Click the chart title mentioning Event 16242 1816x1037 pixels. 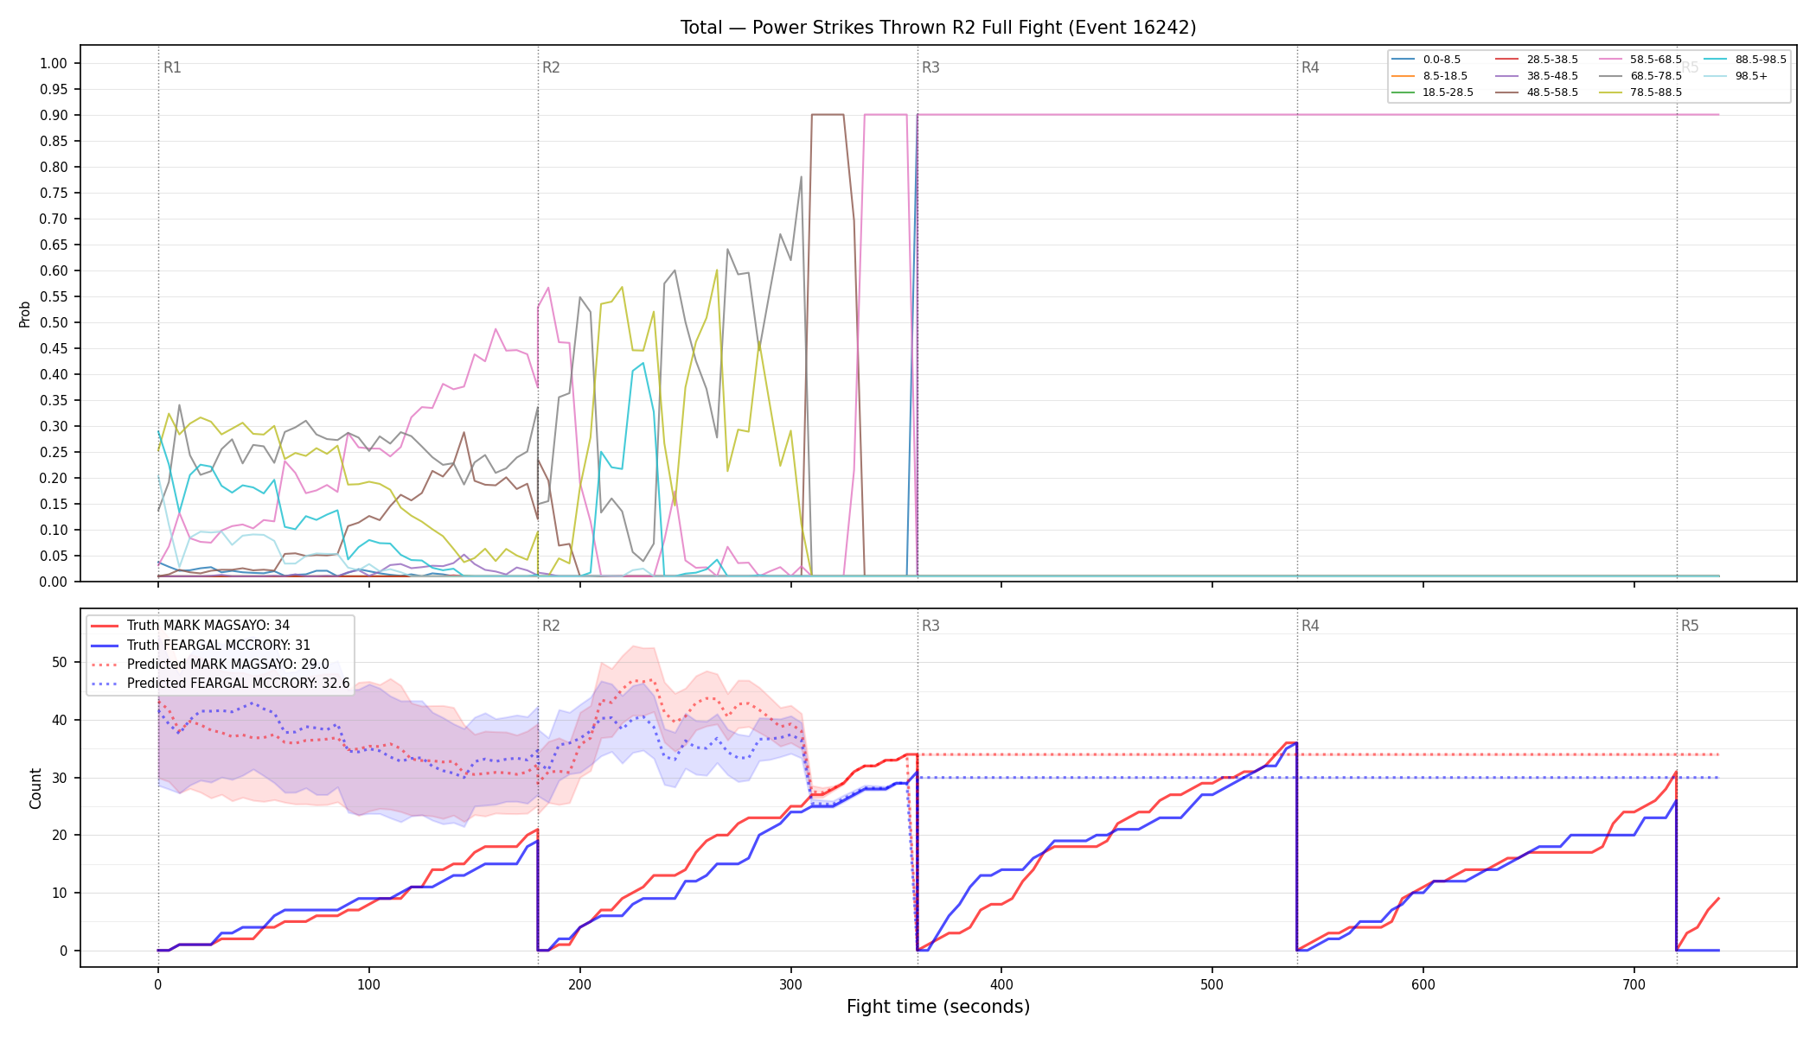click(x=938, y=28)
